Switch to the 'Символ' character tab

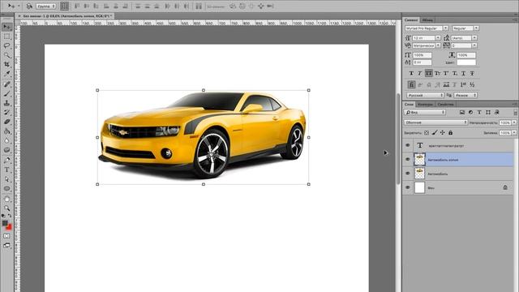pos(411,19)
